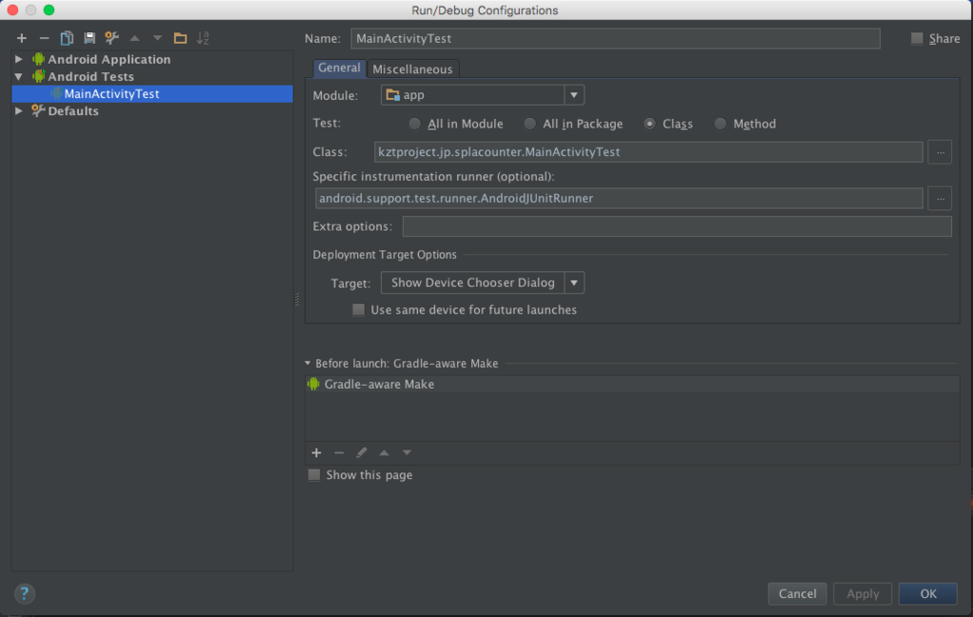
Task: Click the Android Application robot icon
Action: (x=38, y=59)
